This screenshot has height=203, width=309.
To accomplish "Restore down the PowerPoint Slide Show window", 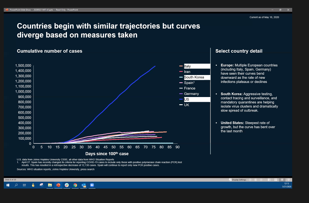I will pyautogui.click(x=280, y=10).
